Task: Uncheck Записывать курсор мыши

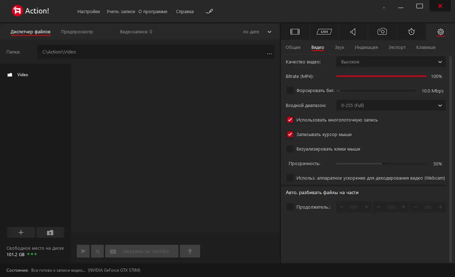Action: 290,134
